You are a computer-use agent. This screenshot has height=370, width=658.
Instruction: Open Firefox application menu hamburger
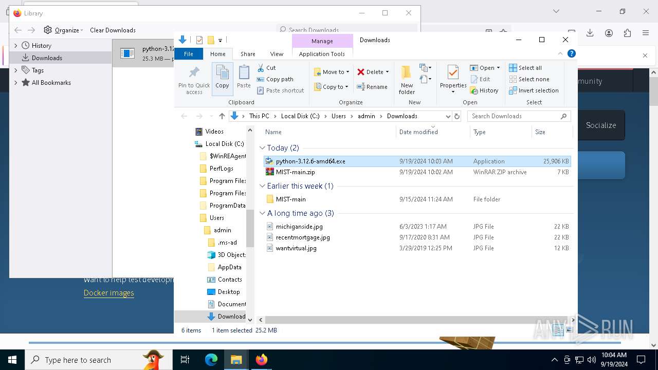pos(646,33)
